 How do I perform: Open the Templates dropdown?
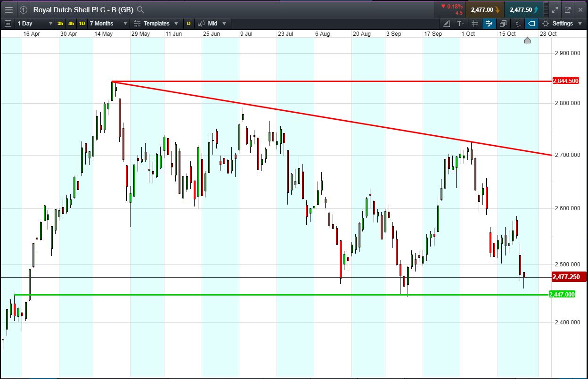point(156,23)
